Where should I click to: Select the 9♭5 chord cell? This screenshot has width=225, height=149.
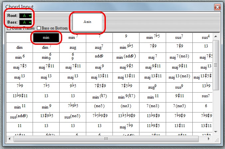(x=73, y=88)
